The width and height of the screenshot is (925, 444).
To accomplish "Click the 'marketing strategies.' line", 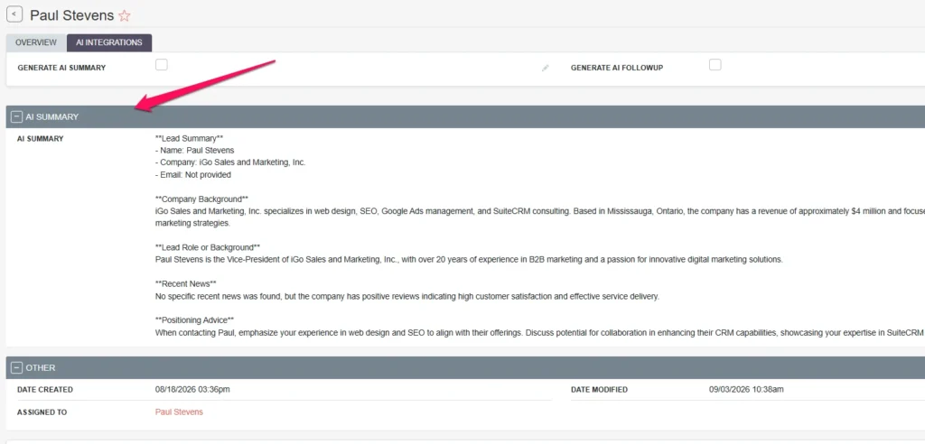I will pyautogui.click(x=192, y=224).
